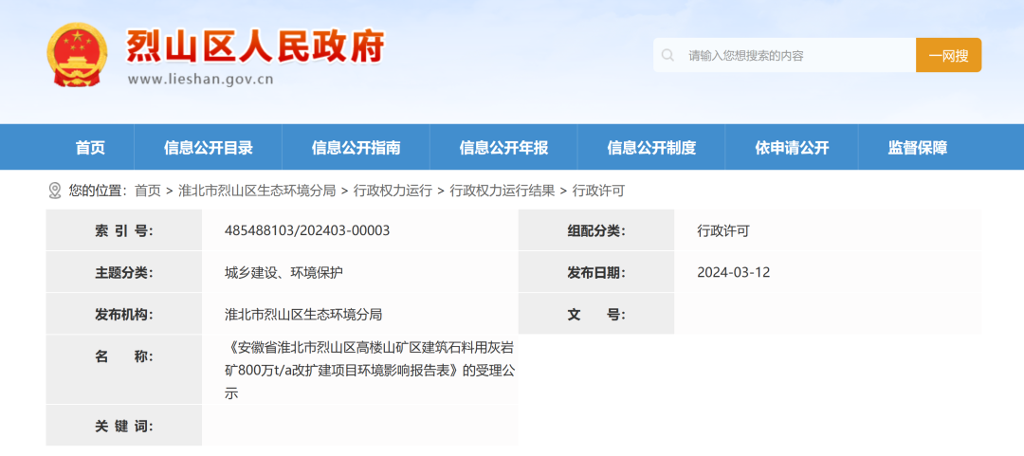Click the index number 485488103/202403-00003
Screen dimensions: 1024x456
(x=307, y=230)
